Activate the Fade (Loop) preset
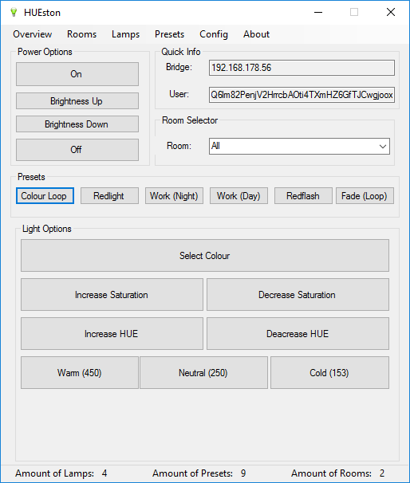410x483 pixels. coord(365,196)
